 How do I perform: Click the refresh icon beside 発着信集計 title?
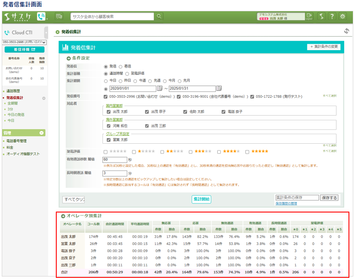[x=346, y=31]
